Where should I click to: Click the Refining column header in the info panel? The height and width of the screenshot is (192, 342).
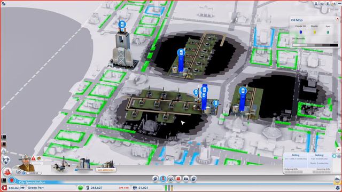click(319, 155)
